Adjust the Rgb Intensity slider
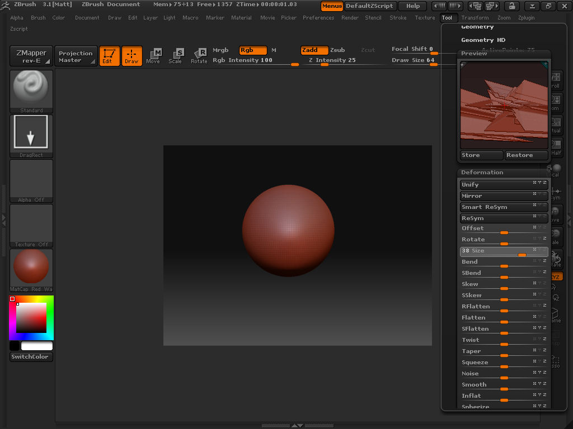Image resolution: width=573 pixels, height=429 pixels. point(256,61)
